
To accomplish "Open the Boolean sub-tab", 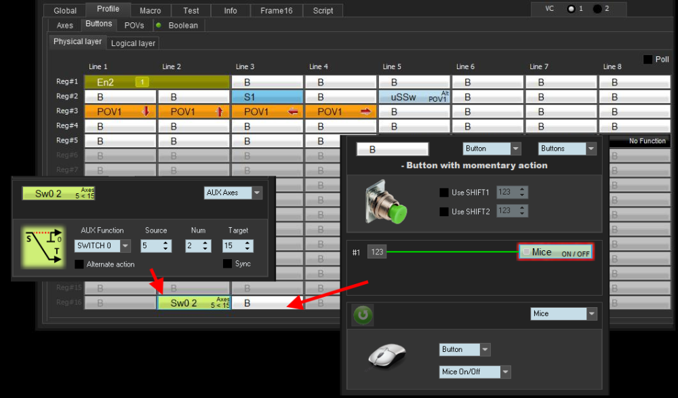I will pos(183,25).
